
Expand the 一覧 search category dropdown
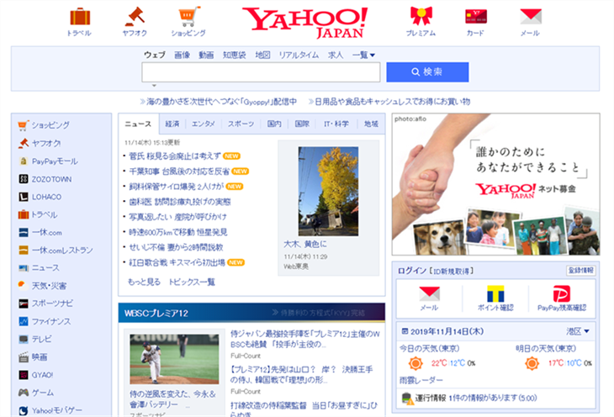pyautogui.click(x=363, y=55)
